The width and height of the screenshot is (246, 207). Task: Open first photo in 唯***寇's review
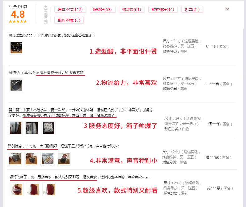point(15,159)
